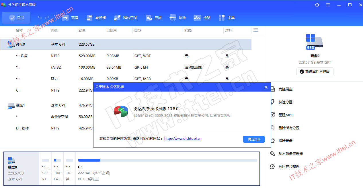Click the 状态 column header
Viewport: 363px width, 188px height.
[x=188, y=30]
